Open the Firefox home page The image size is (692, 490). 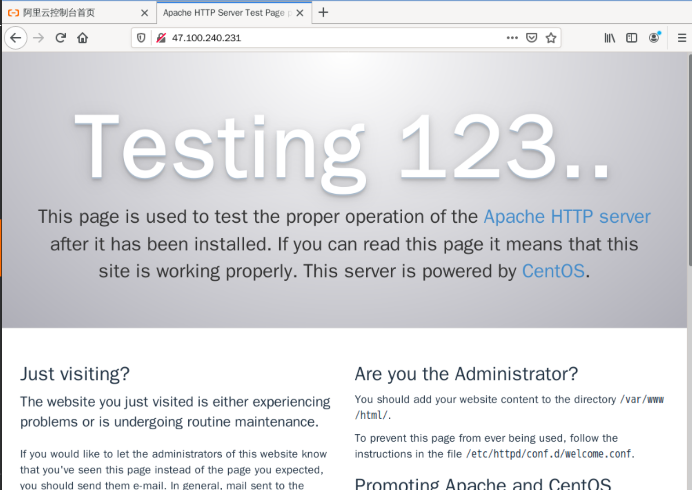click(83, 38)
